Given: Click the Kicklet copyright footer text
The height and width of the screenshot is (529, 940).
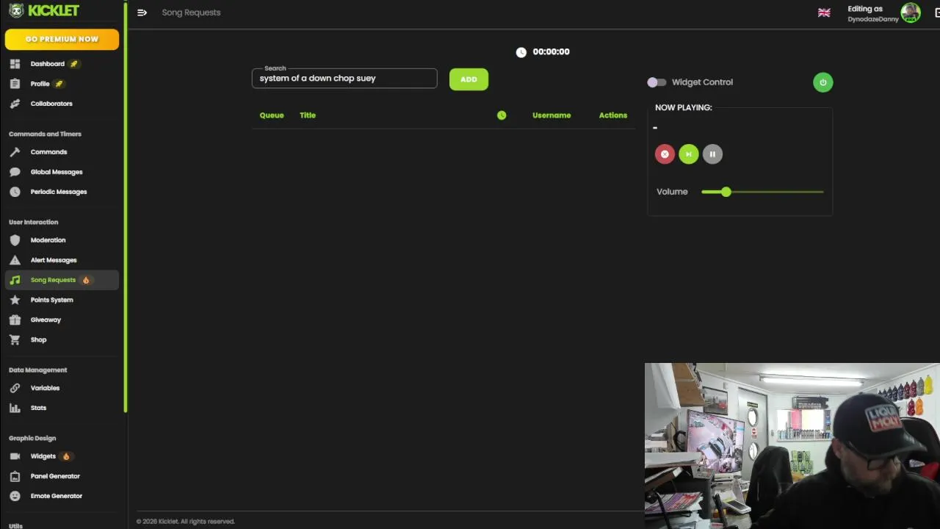Looking at the screenshot, I should [x=185, y=522].
